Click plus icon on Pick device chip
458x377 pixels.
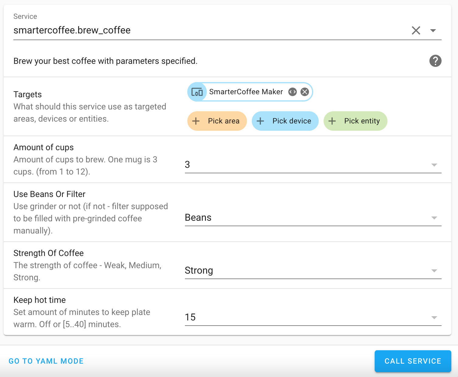[260, 121]
